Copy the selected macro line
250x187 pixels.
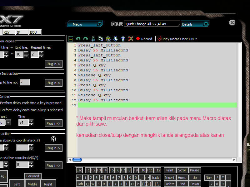click(x=100, y=39)
